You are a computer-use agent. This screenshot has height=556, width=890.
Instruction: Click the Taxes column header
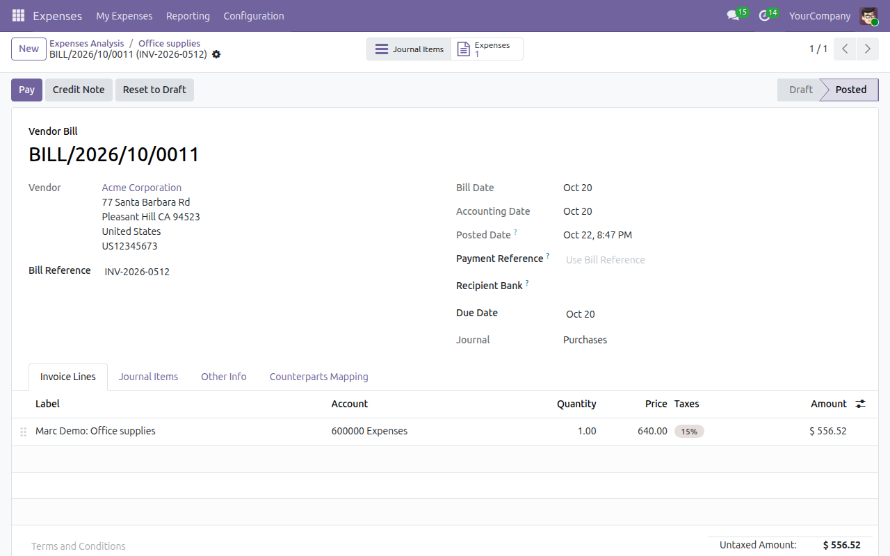click(687, 404)
